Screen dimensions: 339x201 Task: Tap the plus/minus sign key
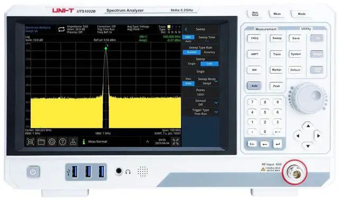278,132
